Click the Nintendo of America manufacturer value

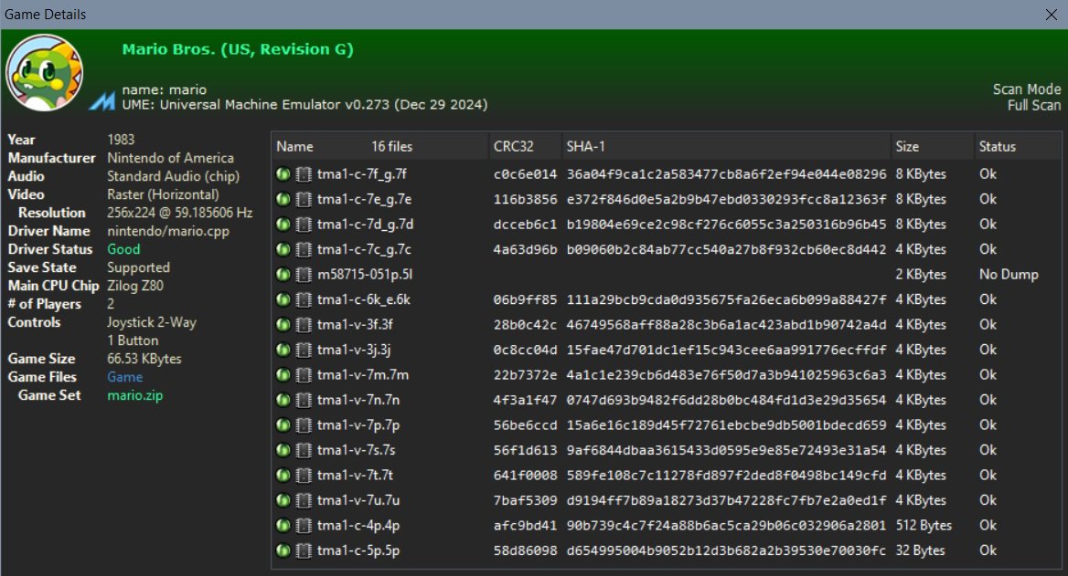pyautogui.click(x=170, y=158)
